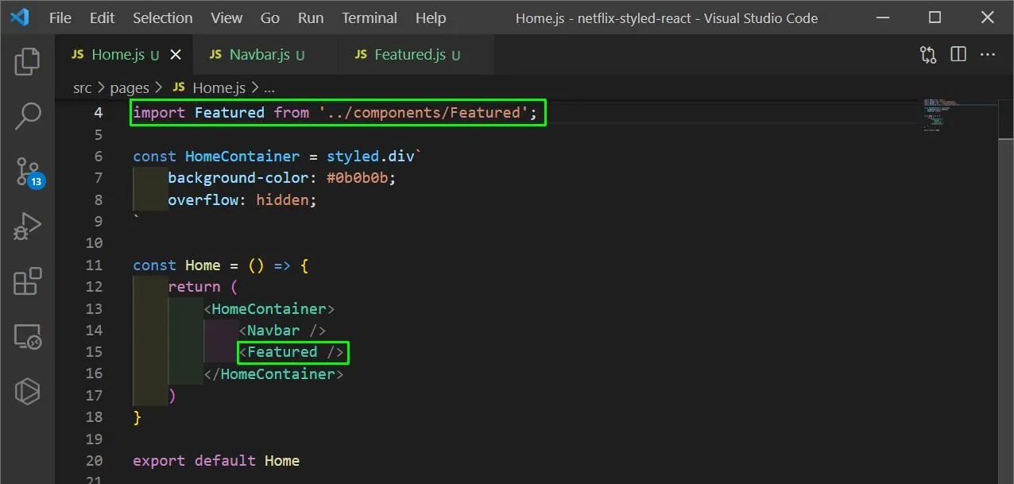Open the Selection menu
Viewport: 1014px width, 484px height.
[162, 17]
